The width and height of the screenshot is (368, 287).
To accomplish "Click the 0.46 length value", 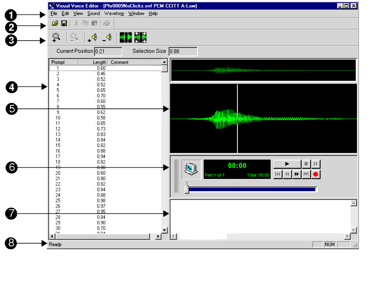I will [101, 73].
